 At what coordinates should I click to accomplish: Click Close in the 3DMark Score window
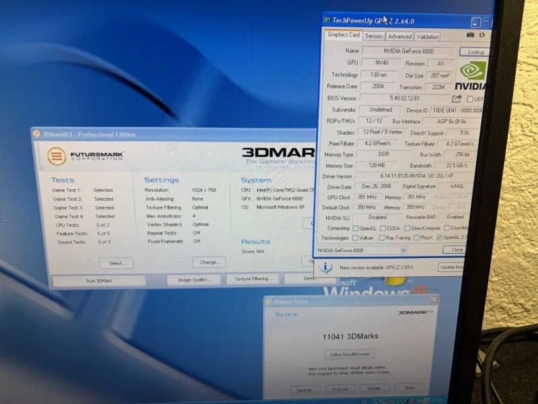tap(409, 388)
